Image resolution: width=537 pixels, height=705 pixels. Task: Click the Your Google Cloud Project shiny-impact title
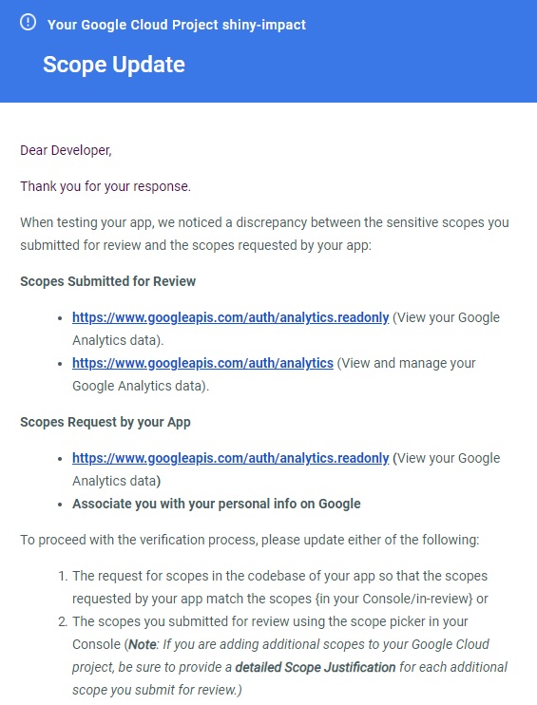click(x=176, y=25)
